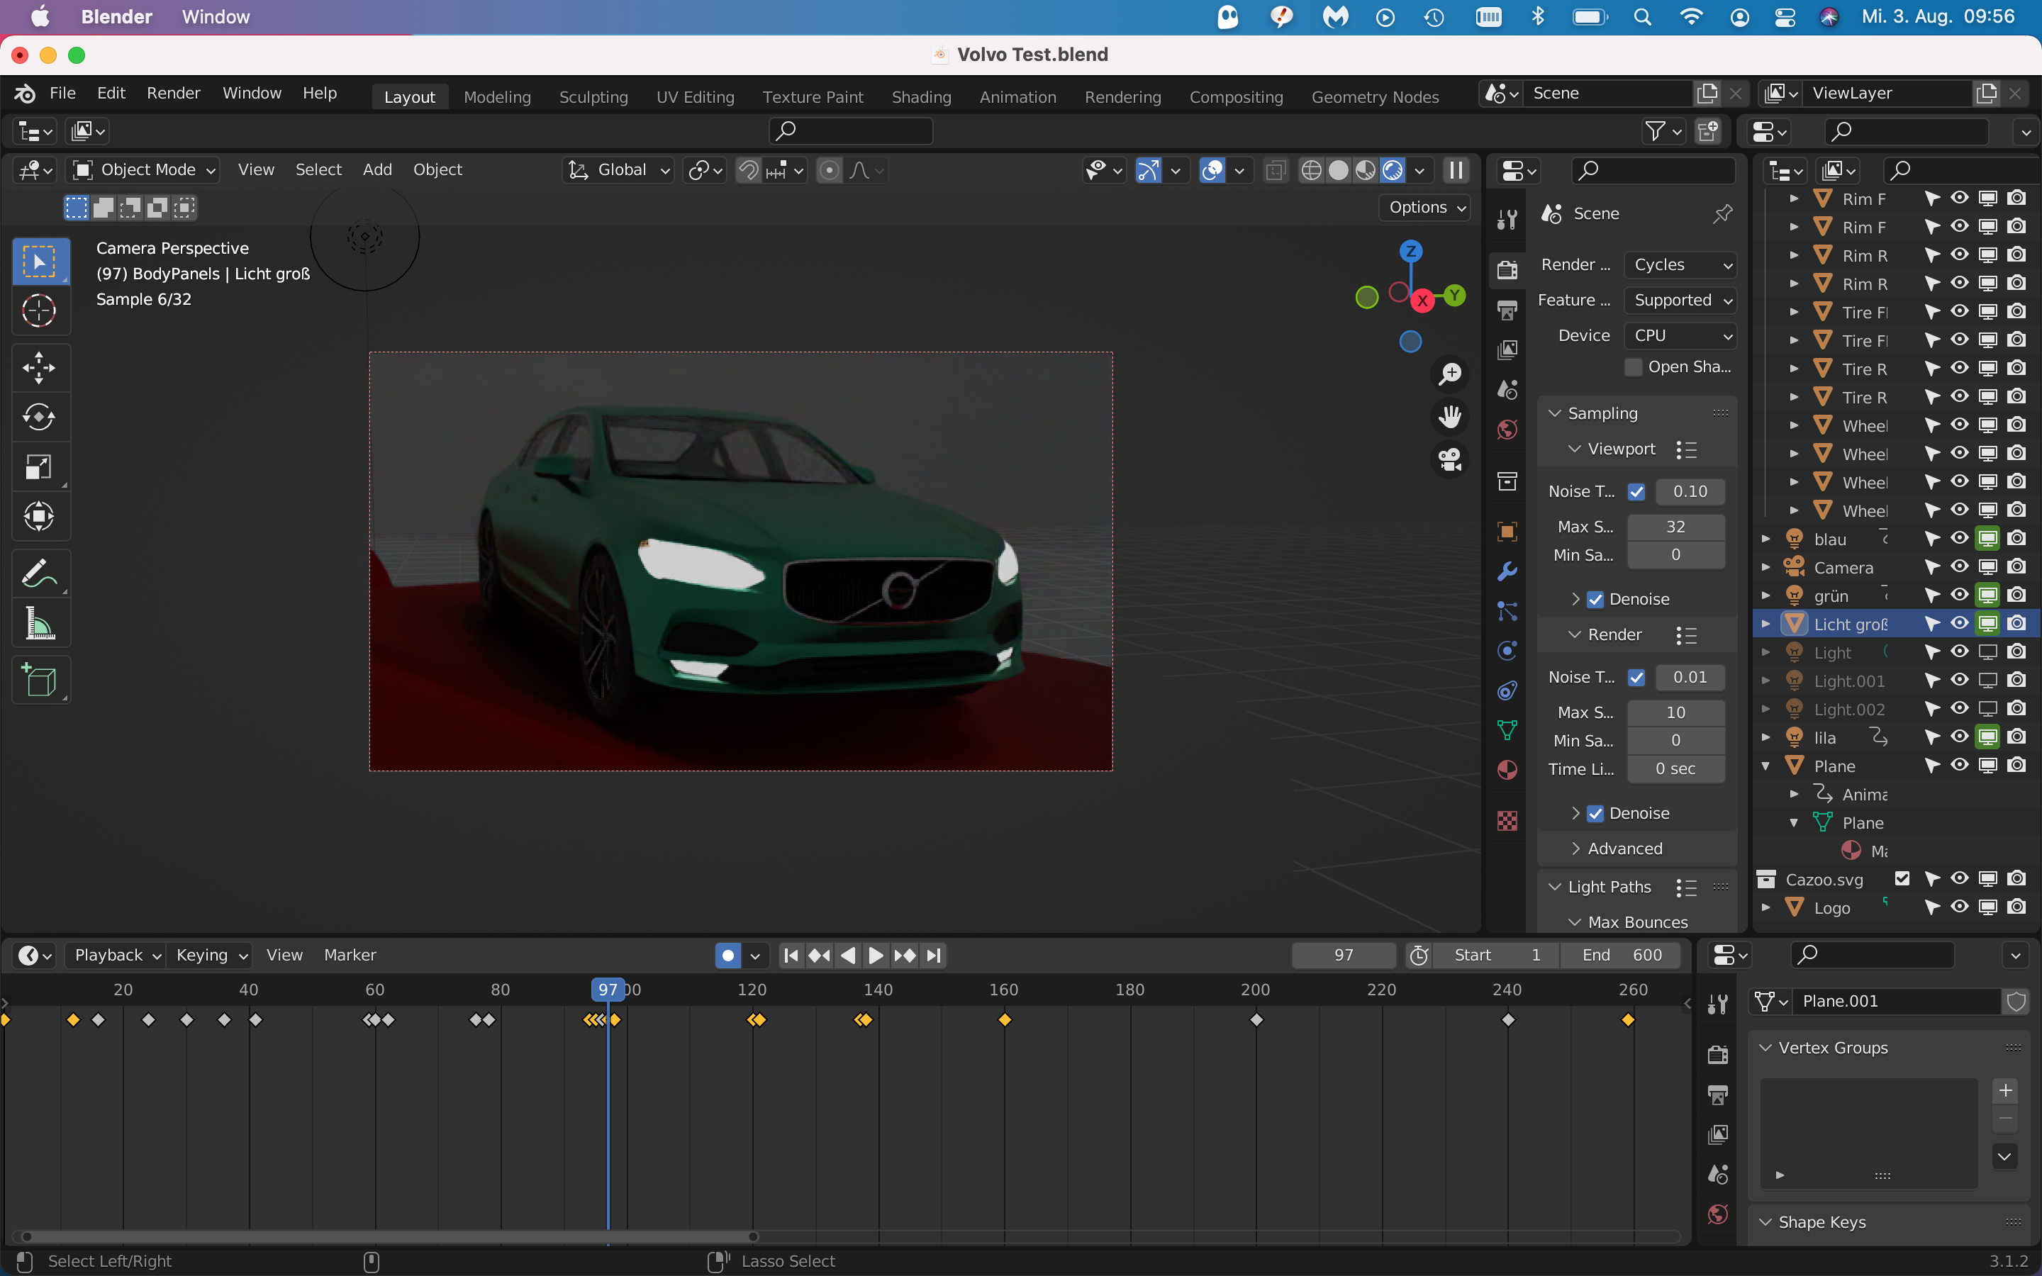
Task: Click the viewport Options button
Action: coord(1424,208)
